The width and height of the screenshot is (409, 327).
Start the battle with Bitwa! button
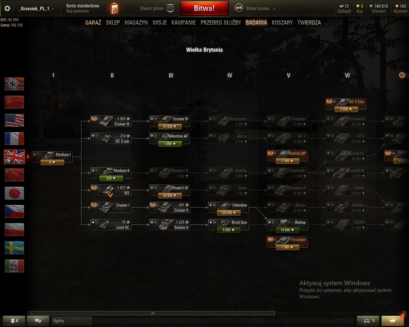pyautogui.click(x=204, y=8)
